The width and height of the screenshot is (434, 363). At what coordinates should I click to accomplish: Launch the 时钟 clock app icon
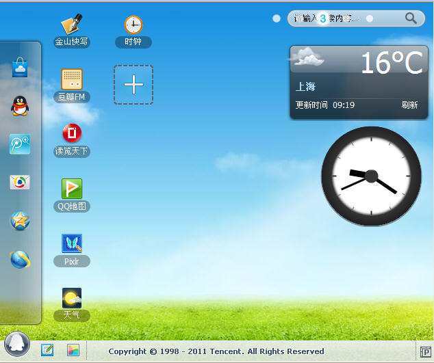point(133,25)
